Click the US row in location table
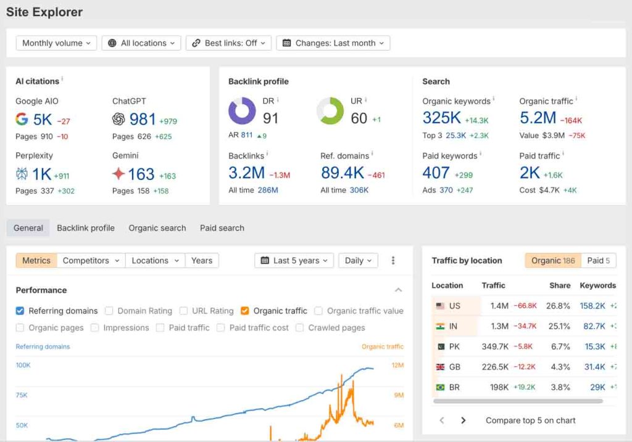The height and width of the screenshot is (442, 632). [x=455, y=306]
